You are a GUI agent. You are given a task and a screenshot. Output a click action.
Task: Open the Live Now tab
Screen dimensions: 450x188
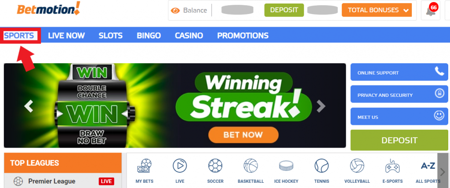click(66, 35)
